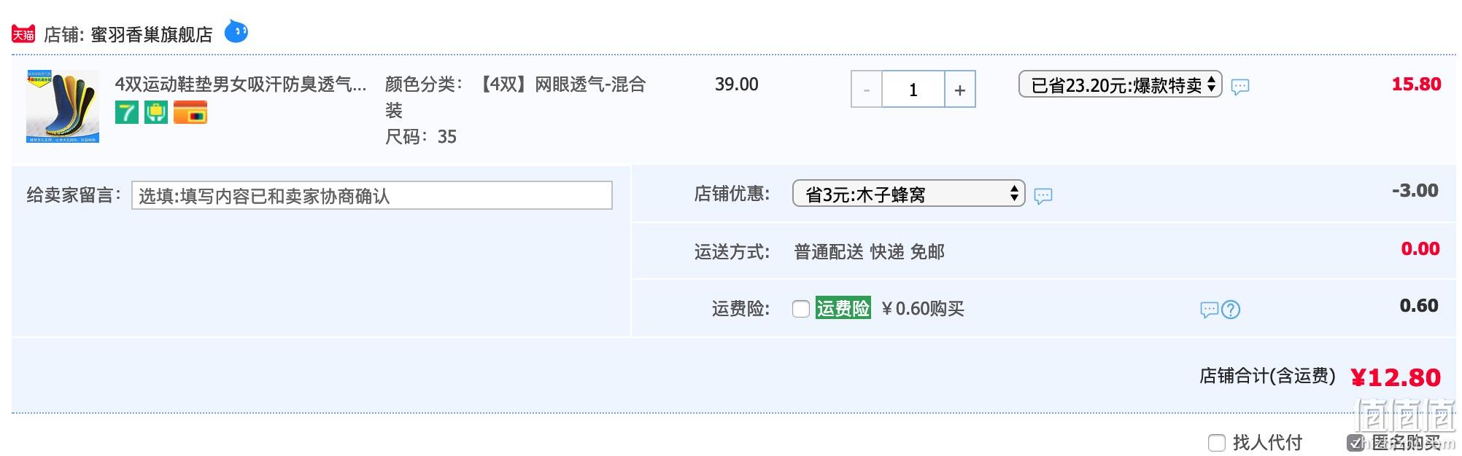Screen dimensions: 1462x456
Task: Enable the 运费险 shipping insurance checkbox
Action: coord(801,309)
